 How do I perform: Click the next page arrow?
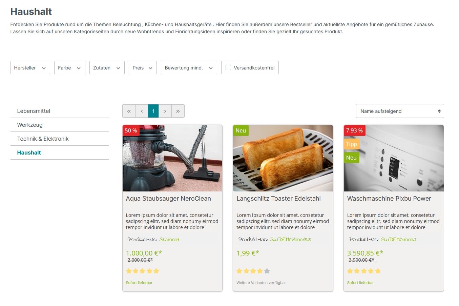click(165, 111)
